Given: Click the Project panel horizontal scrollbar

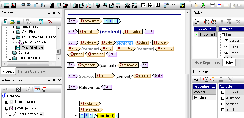Looking at the screenshot, I should 28,64.
